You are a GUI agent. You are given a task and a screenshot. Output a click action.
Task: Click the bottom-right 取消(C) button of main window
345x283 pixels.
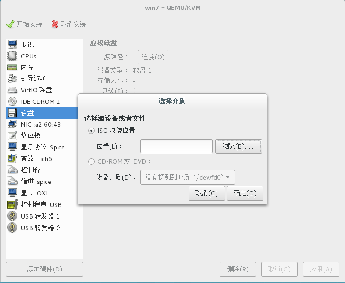point(279,269)
